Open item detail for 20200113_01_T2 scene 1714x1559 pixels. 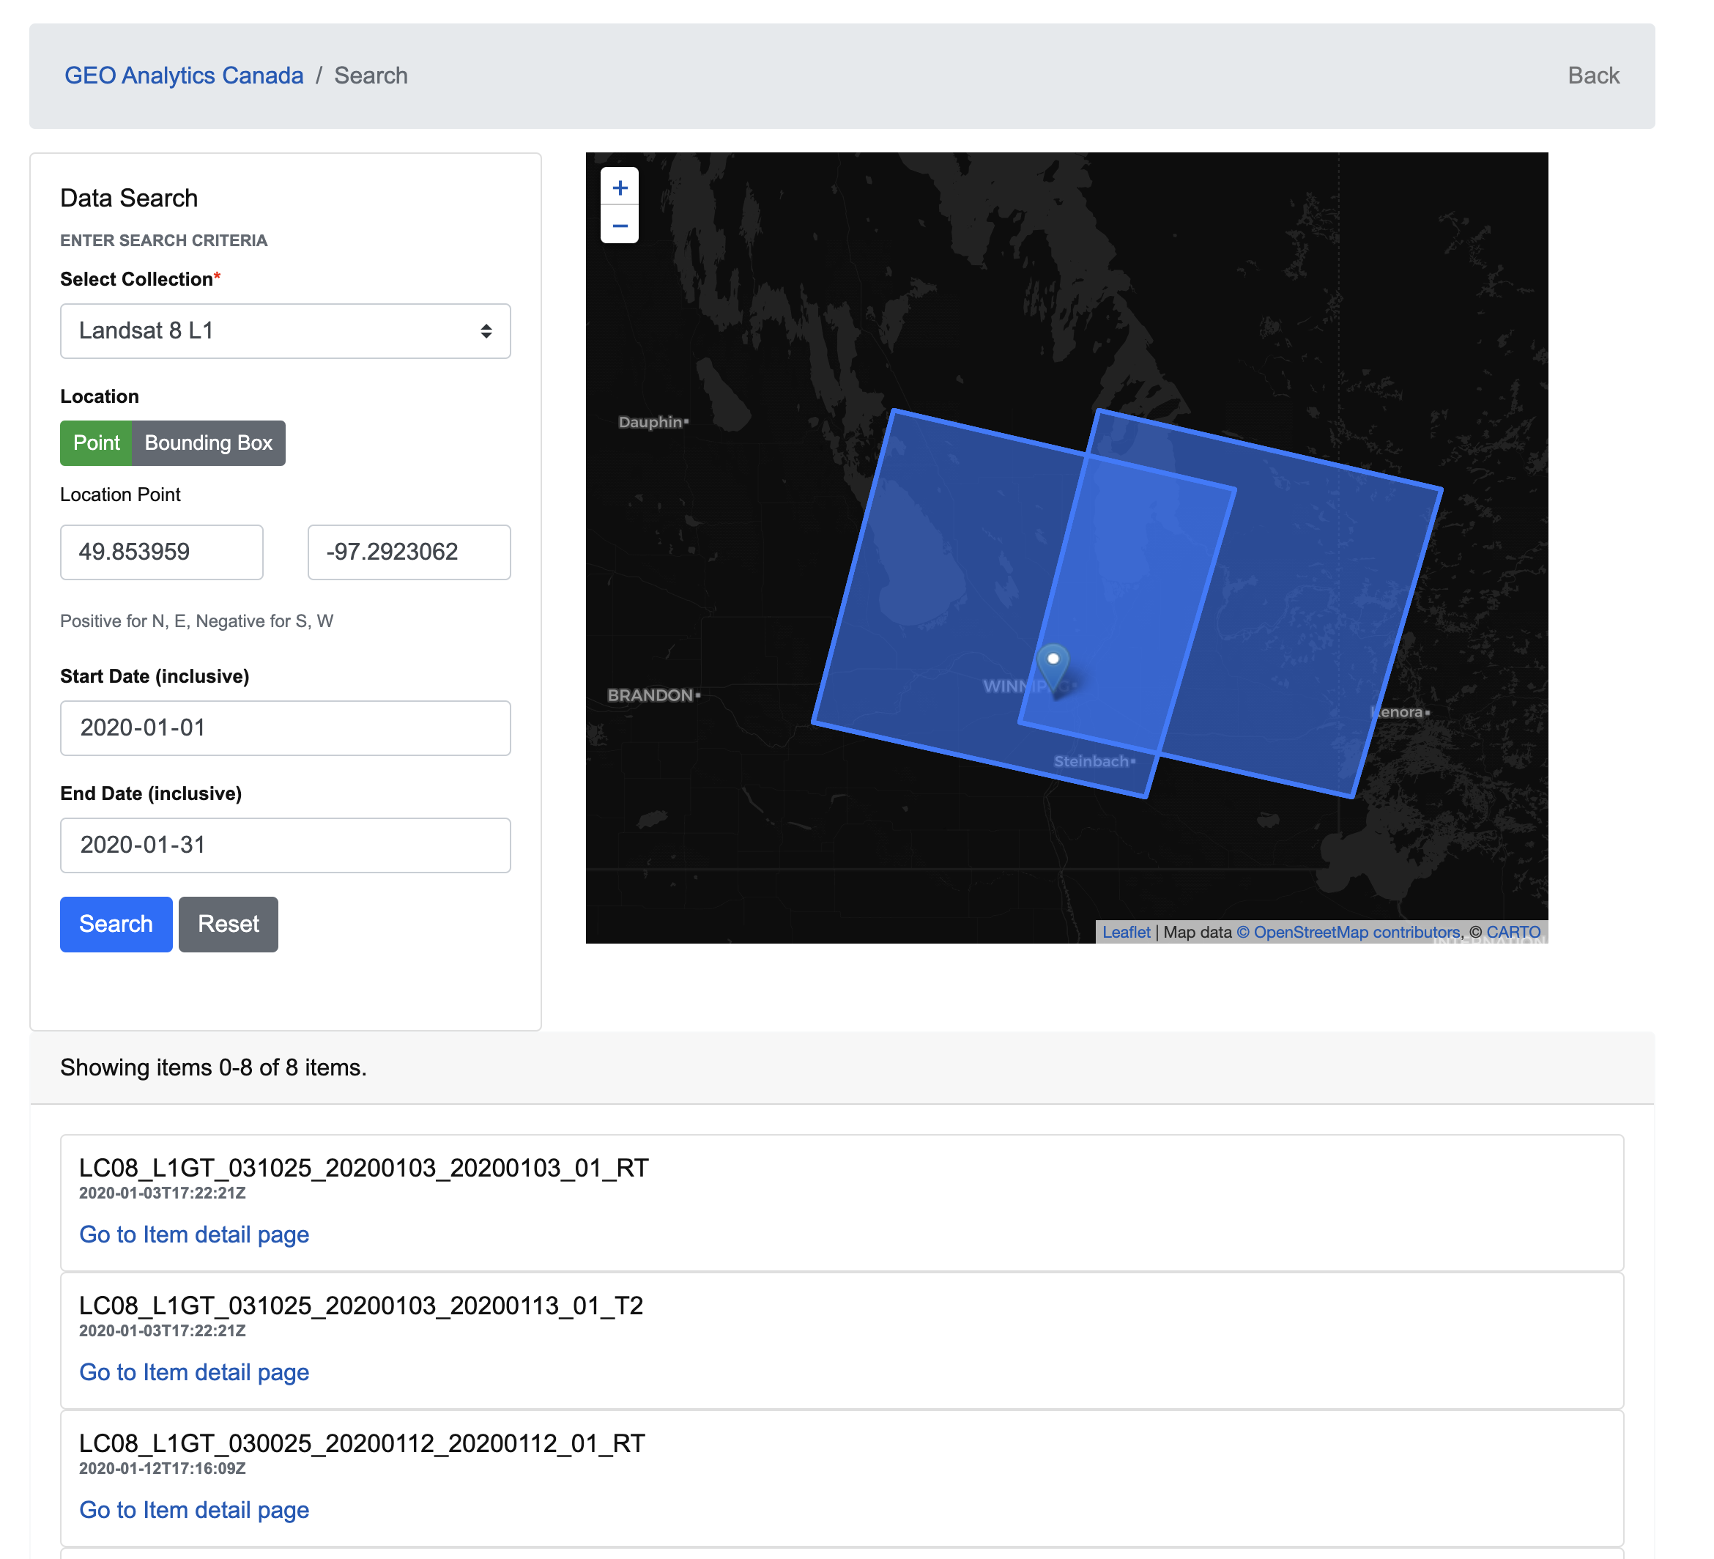pos(194,1372)
